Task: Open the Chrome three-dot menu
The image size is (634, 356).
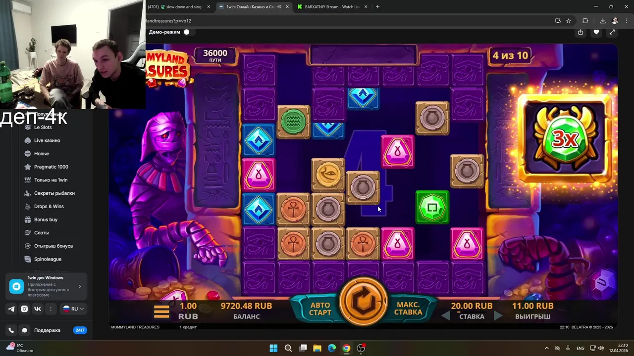Action: click(627, 21)
